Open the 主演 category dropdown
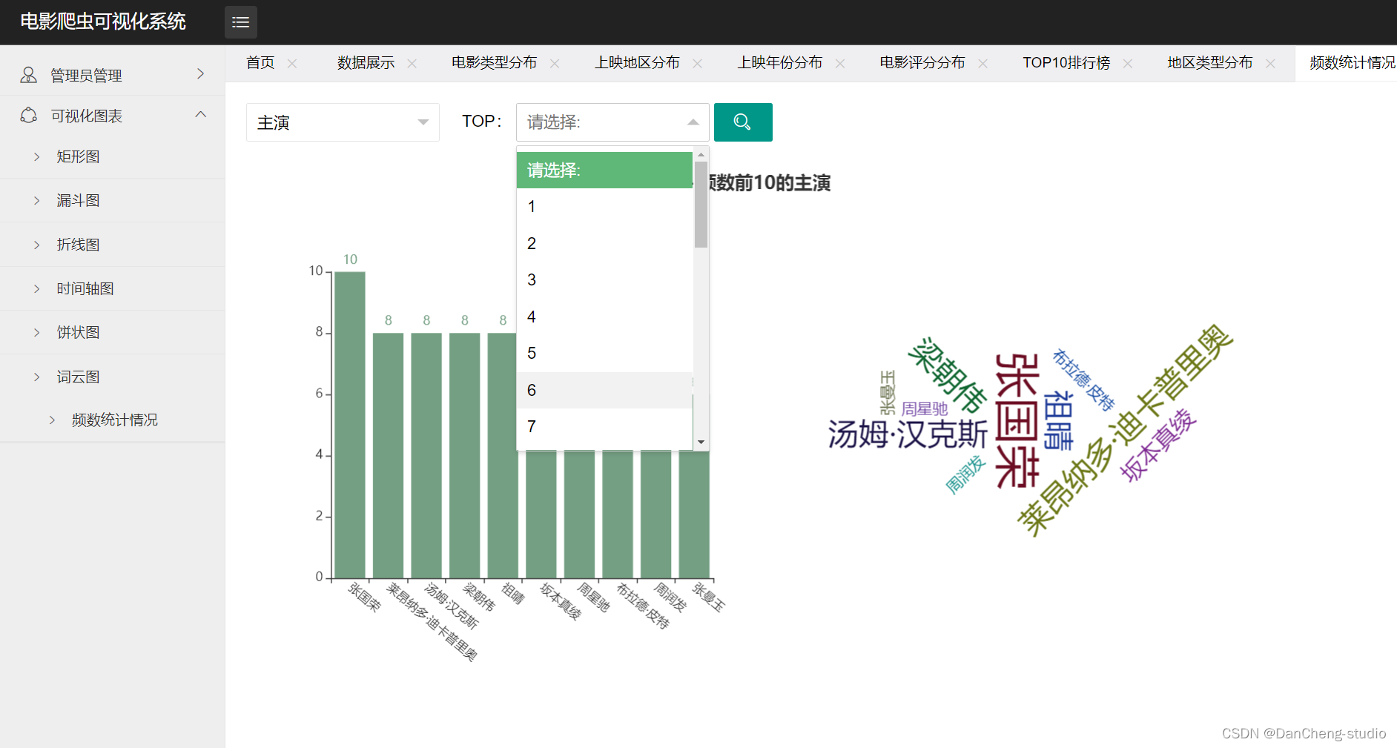 [343, 122]
